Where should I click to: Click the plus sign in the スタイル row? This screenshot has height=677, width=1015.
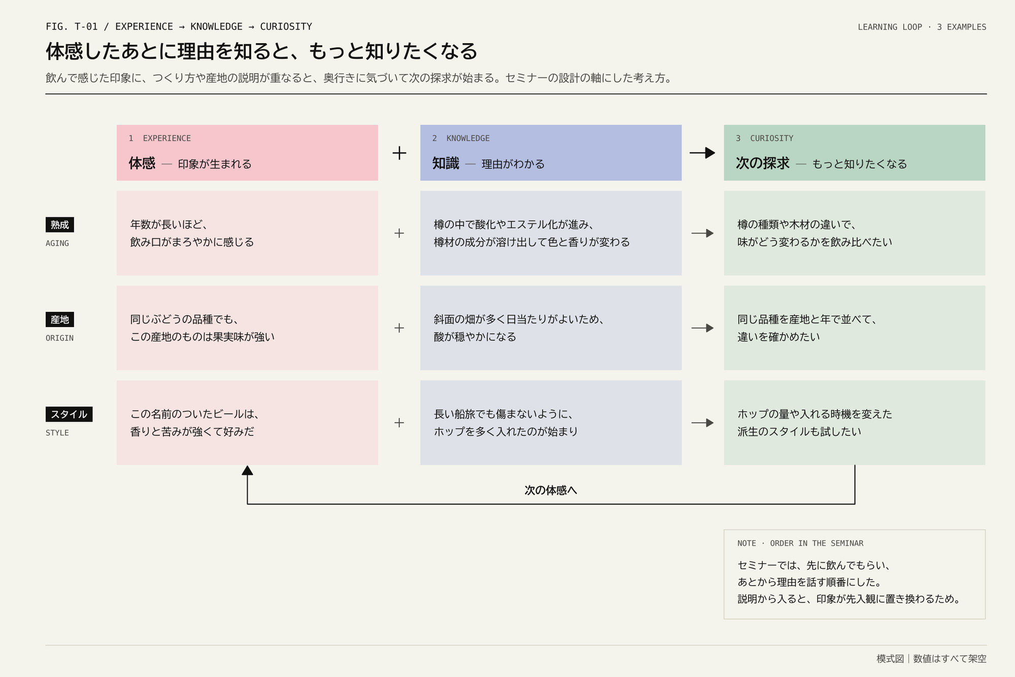click(x=399, y=423)
